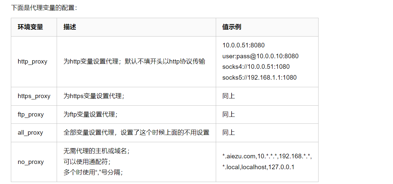
Task: Click the *.local,localhost,127.0.0.1 example line
Action: pyautogui.click(x=258, y=167)
